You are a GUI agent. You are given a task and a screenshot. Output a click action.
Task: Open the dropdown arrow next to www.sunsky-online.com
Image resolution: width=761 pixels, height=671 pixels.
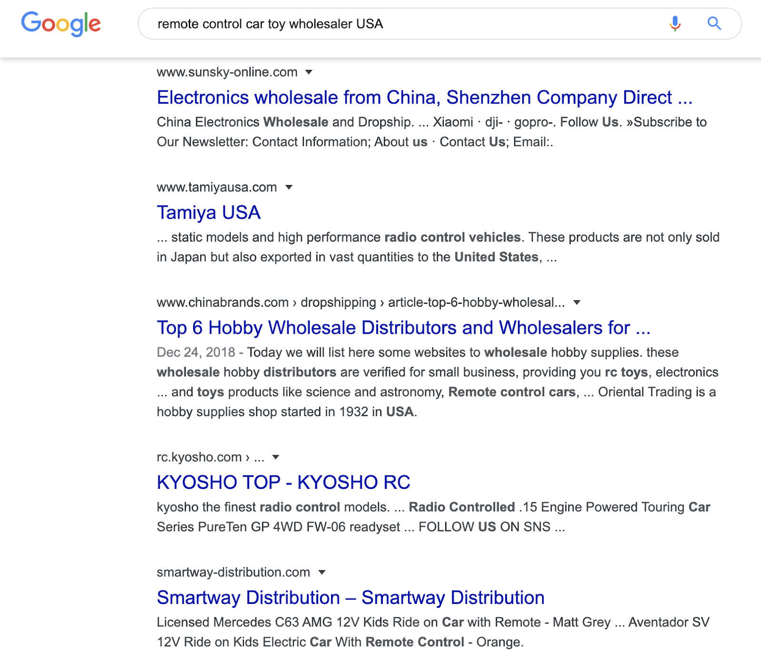(x=309, y=72)
